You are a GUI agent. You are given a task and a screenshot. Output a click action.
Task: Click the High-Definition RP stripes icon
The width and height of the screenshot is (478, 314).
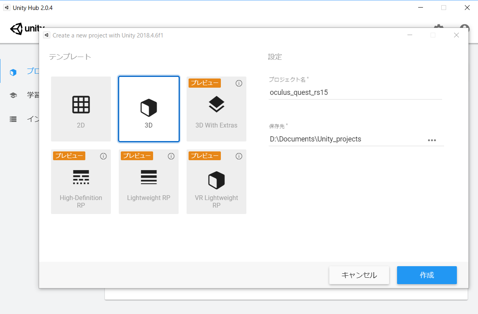(81, 177)
